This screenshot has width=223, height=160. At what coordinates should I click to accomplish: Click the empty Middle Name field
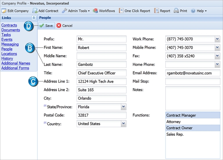pos(101,56)
